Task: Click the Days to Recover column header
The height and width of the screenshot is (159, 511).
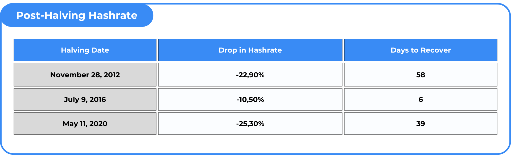Action: [421, 50]
